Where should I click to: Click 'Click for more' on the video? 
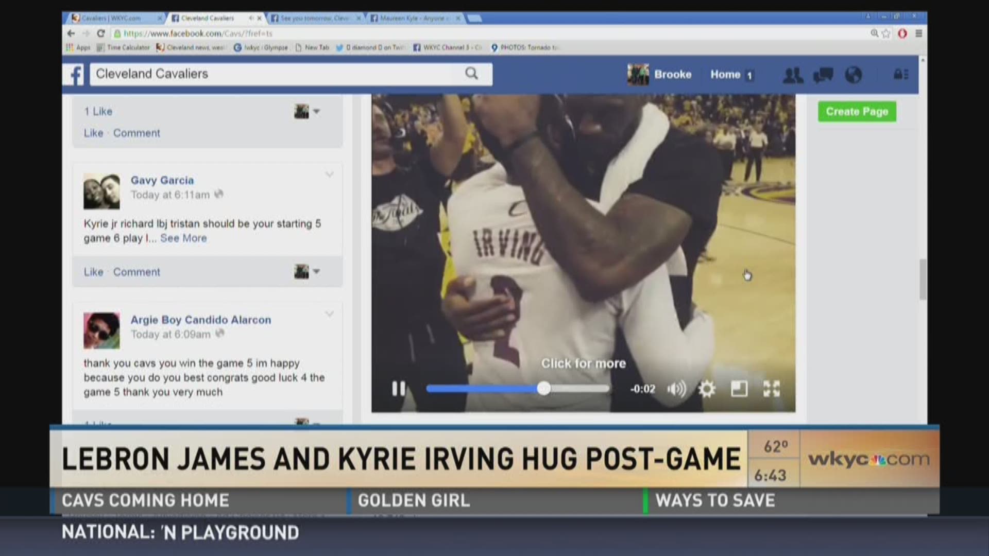[584, 363]
